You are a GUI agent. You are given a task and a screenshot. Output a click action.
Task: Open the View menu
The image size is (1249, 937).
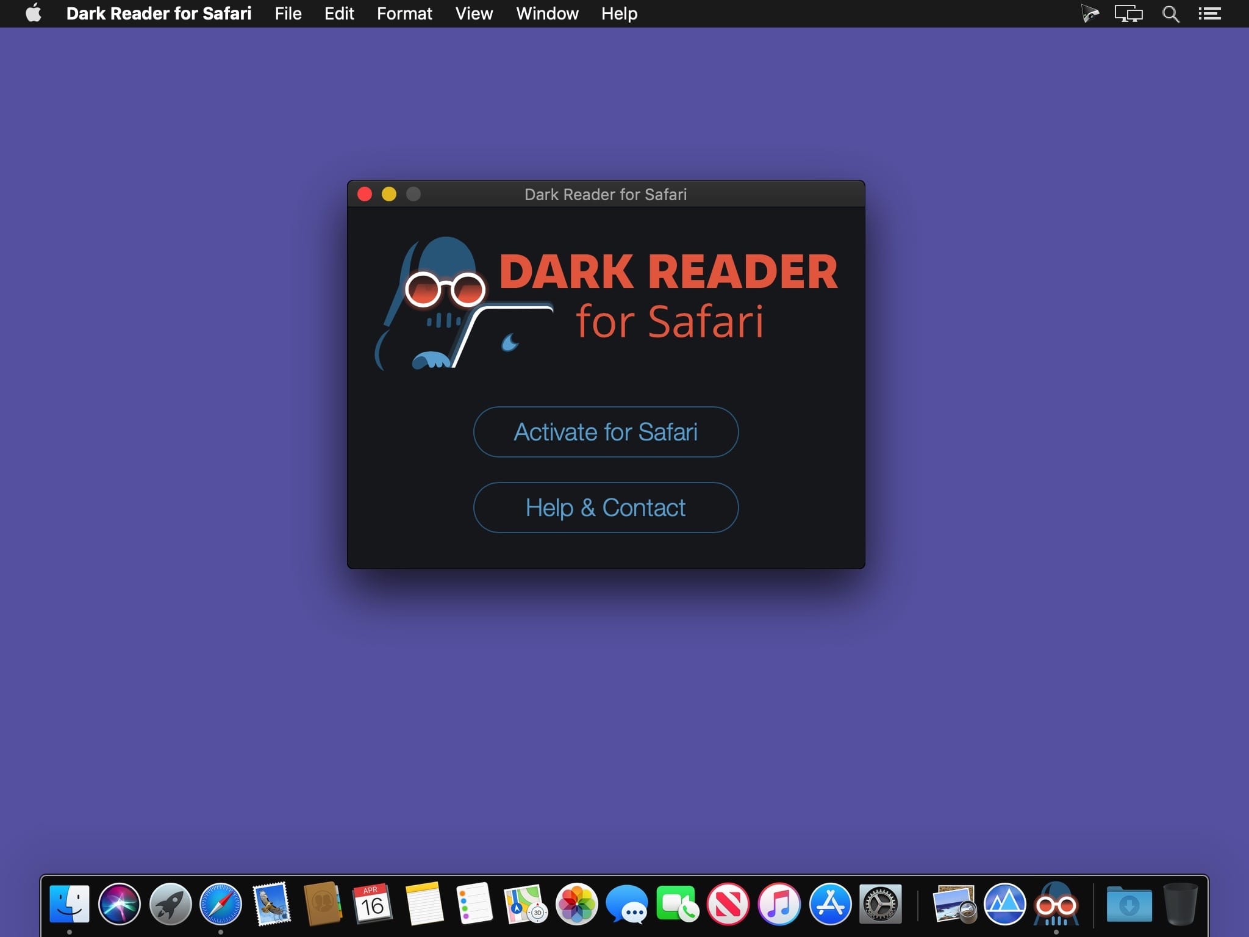click(474, 13)
